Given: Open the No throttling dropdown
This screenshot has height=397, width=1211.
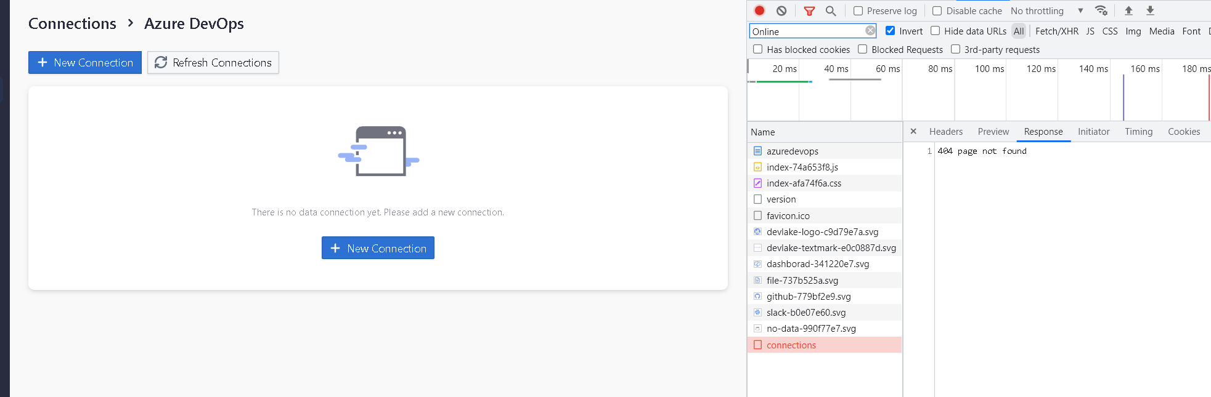Looking at the screenshot, I should click(x=1046, y=11).
